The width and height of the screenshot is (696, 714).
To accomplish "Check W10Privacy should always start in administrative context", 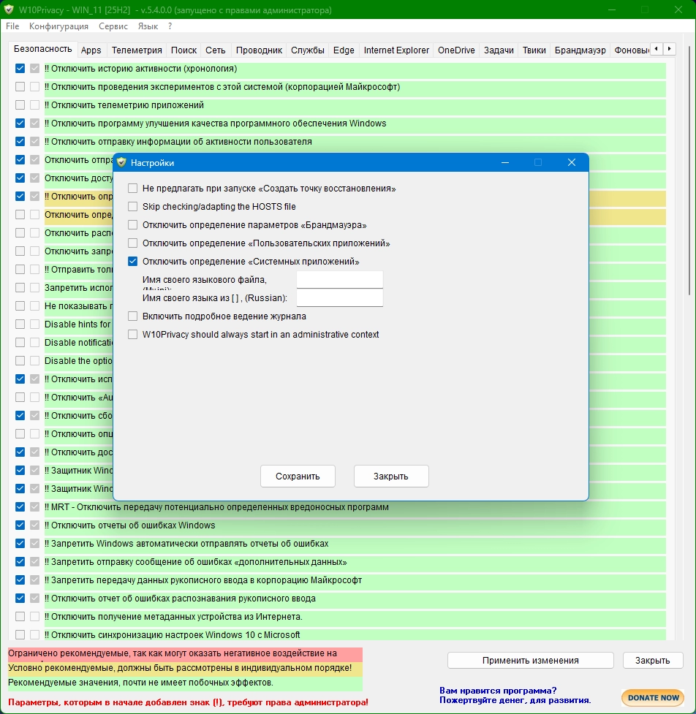I will pos(132,335).
